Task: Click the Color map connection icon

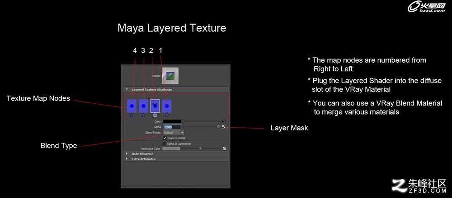Action: tap(224, 121)
